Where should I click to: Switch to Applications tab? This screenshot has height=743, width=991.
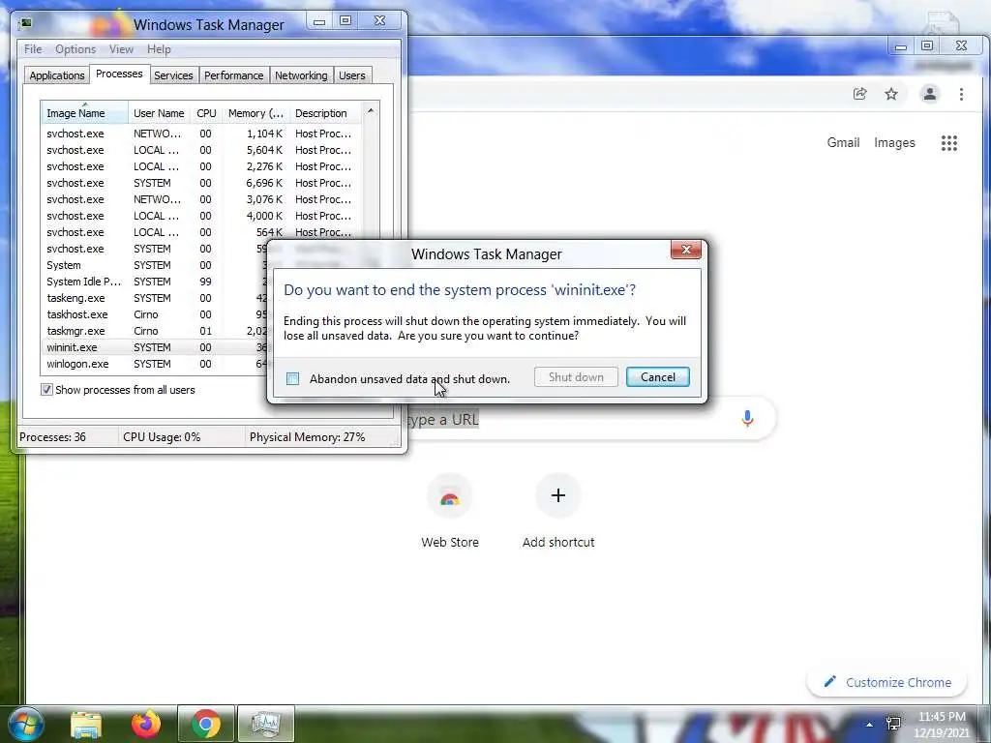point(57,75)
